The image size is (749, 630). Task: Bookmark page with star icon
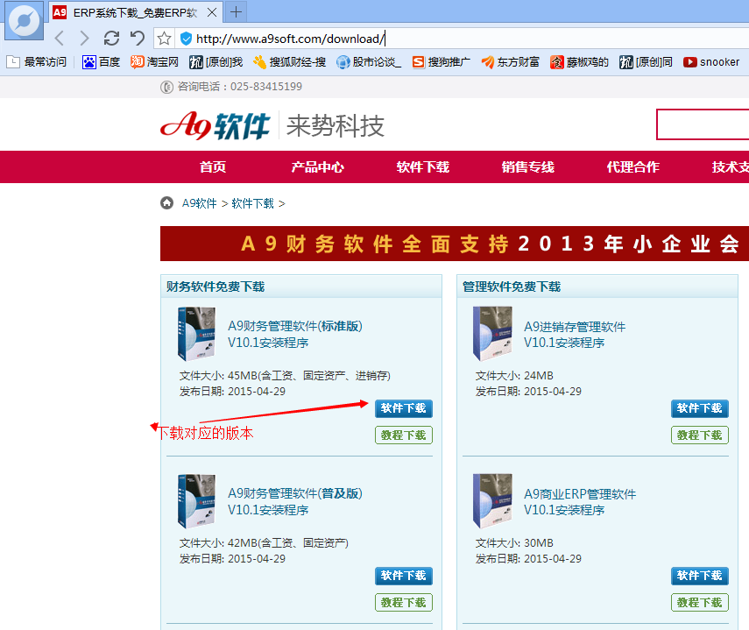[164, 39]
